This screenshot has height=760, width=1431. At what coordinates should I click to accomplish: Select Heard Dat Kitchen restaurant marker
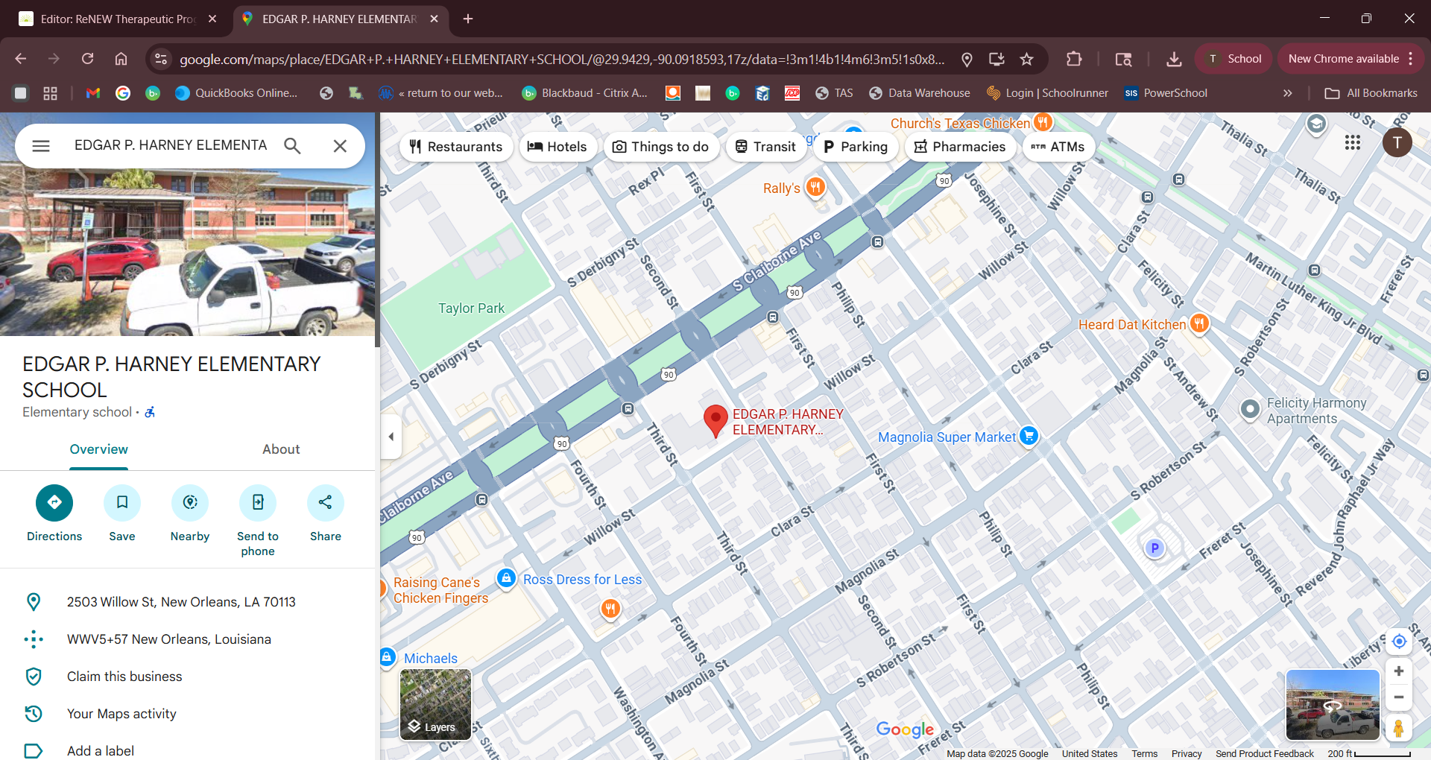pyautogui.click(x=1199, y=323)
